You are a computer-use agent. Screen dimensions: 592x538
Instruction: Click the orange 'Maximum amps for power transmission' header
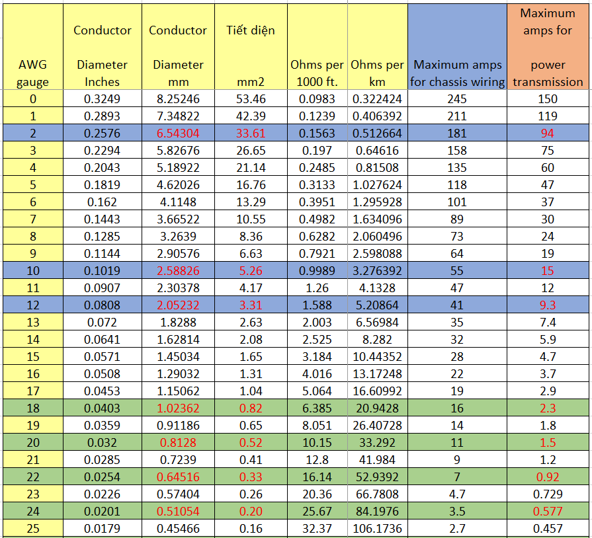(548, 47)
